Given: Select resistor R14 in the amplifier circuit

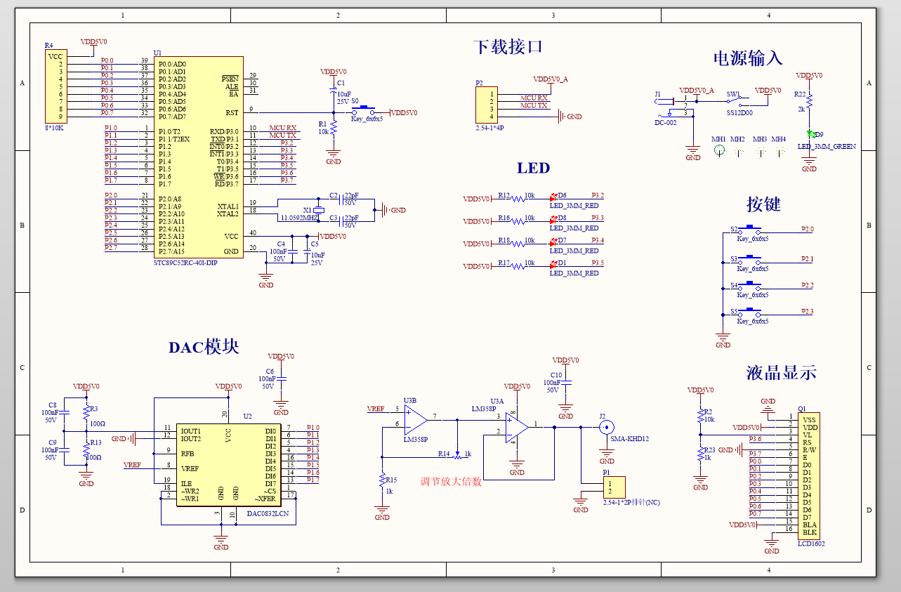Looking at the screenshot, I should point(458,455).
